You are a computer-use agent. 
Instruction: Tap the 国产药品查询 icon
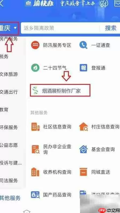coord(35,195)
